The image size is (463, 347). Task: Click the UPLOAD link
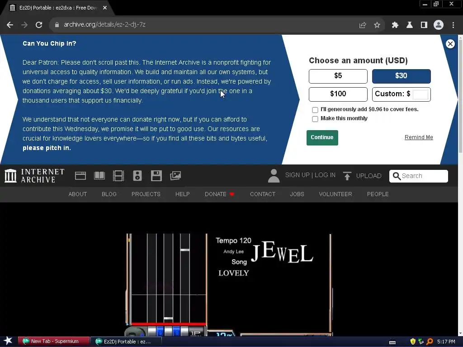pyautogui.click(x=369, y=176)
